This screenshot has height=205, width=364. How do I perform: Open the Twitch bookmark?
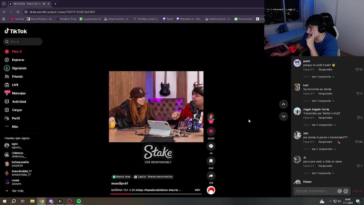168,19
